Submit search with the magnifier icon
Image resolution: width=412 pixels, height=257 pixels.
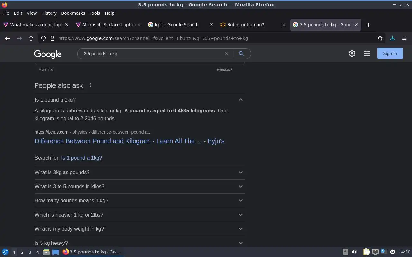tap(241, 54)
